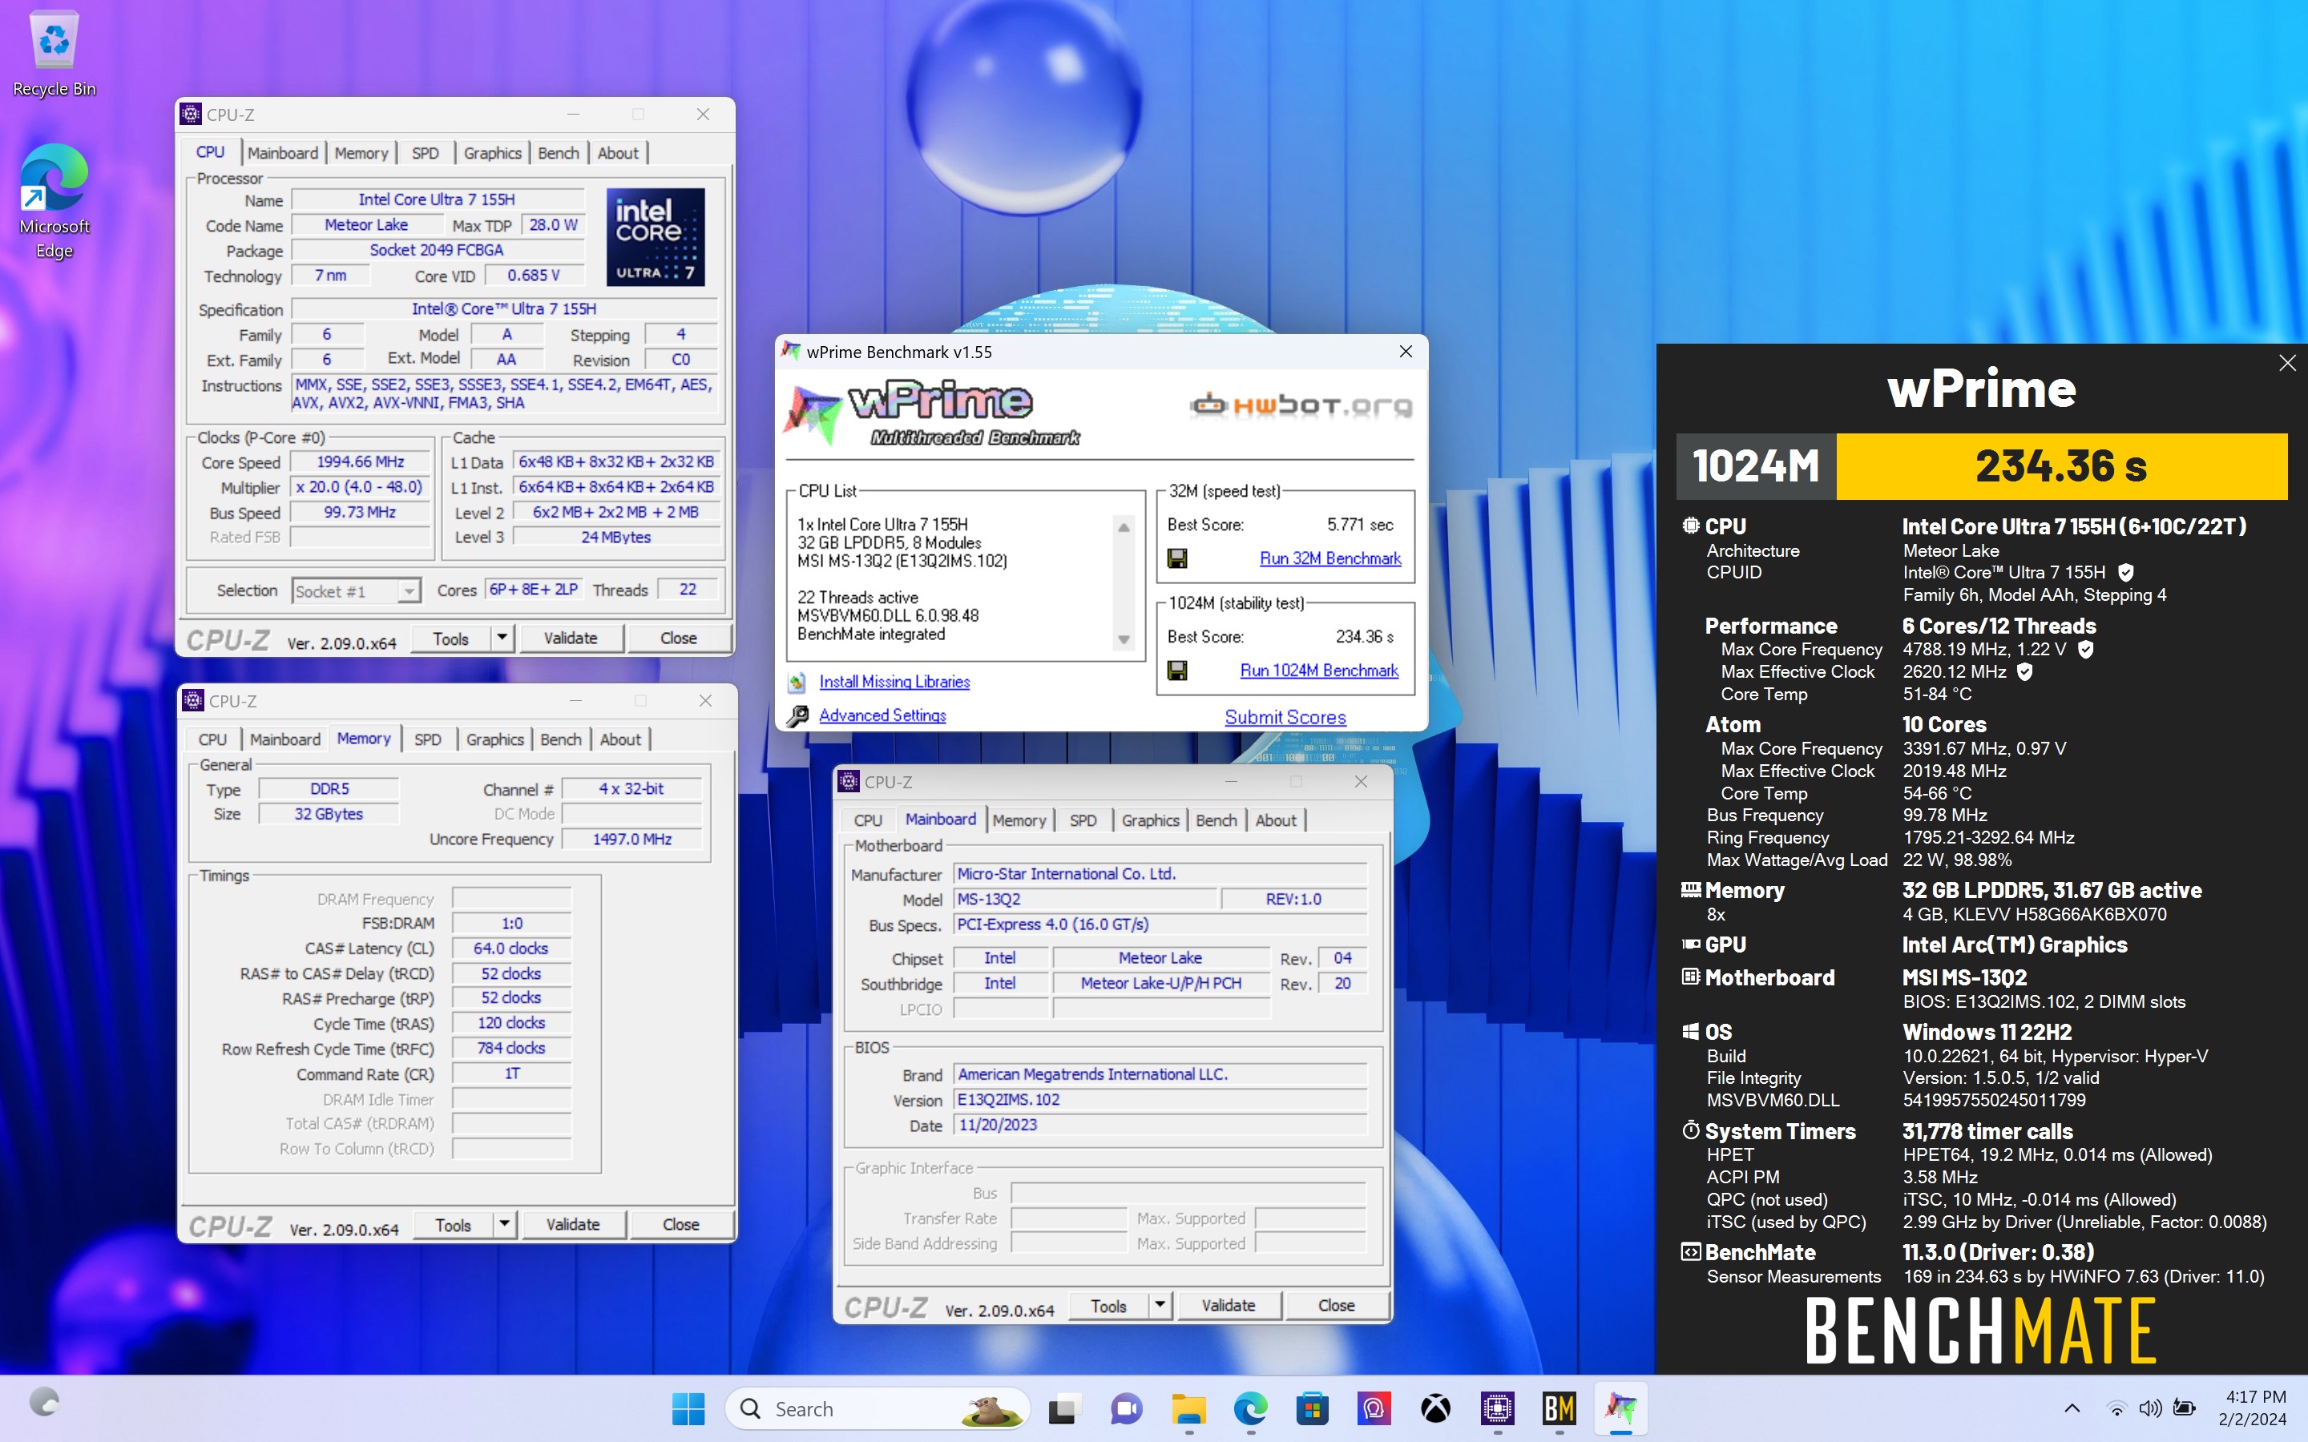Click the Windows Start button

[688, 1408]
